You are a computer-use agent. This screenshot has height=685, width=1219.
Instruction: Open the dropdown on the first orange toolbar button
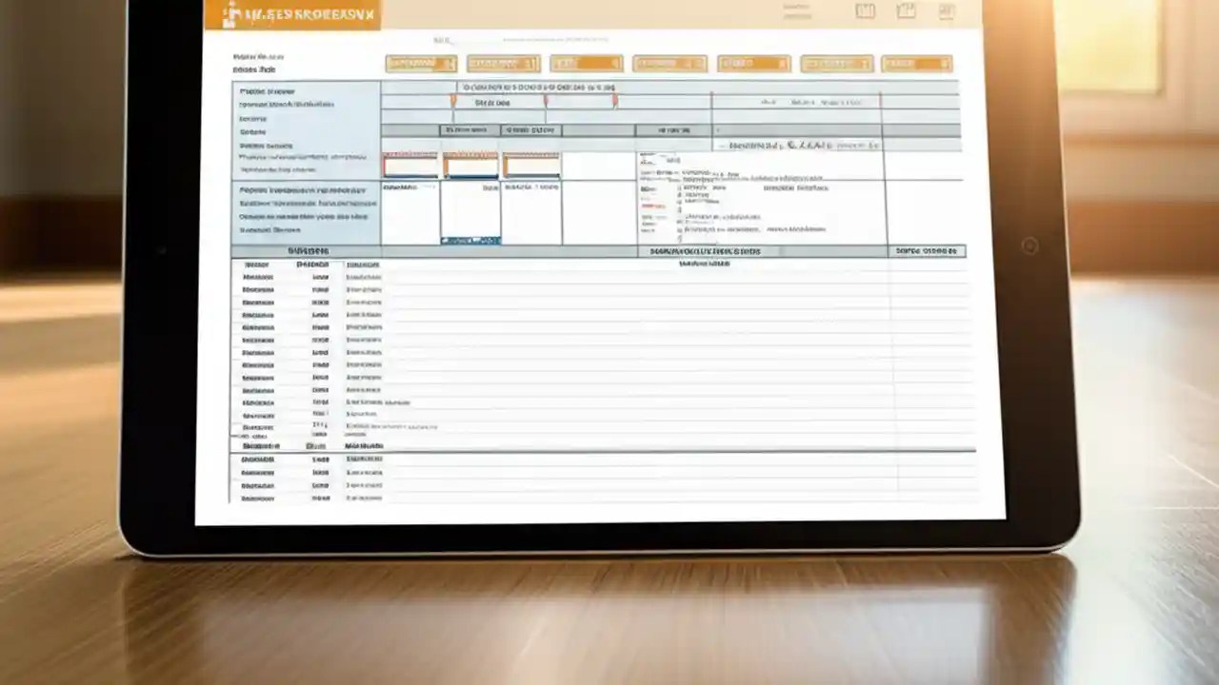(450, 63)
